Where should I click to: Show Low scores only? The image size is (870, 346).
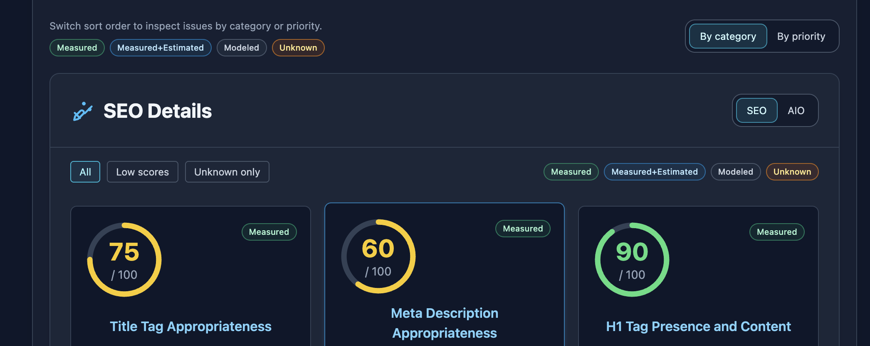coord(142,171)
